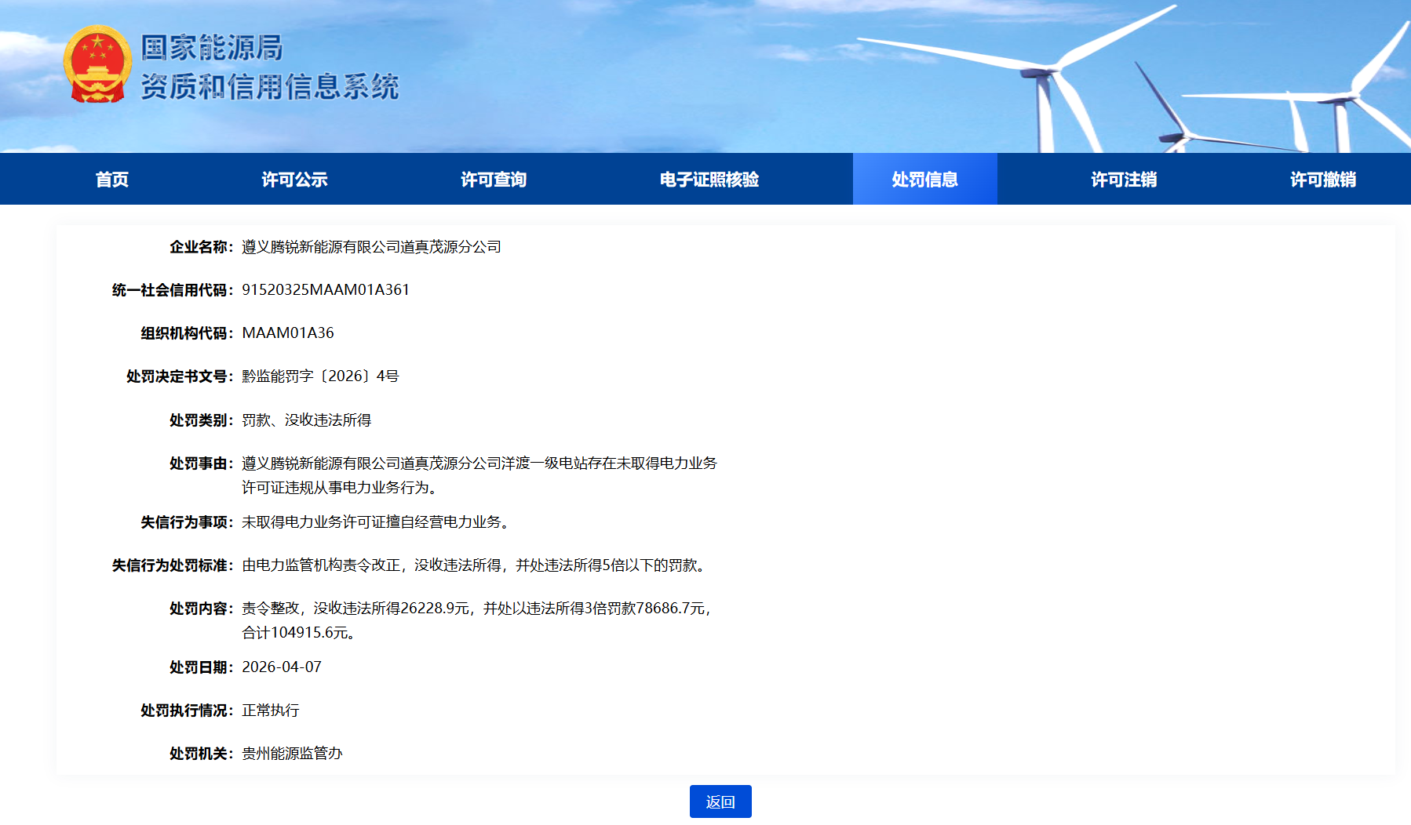Screen dimensions: 1411x825
Task: Click the organization code MAAM01A36 value
Action: (288, 333)
